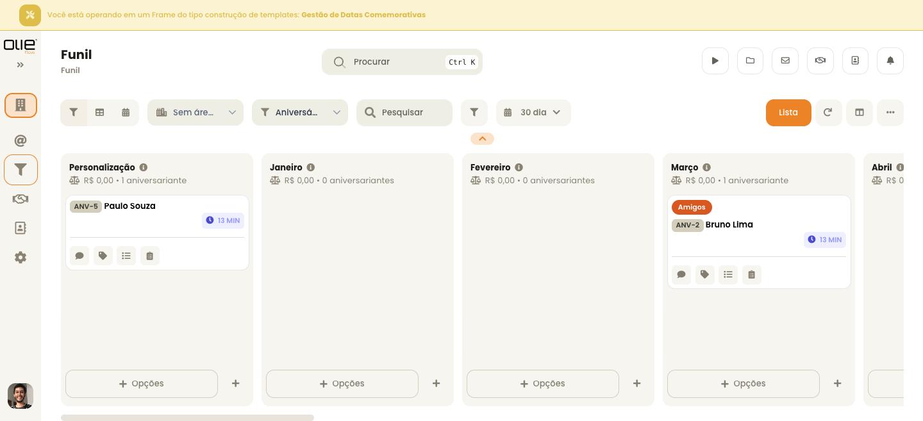923x421 pixels.
Task: Open clipboard notes on Paulo Souza card
Action: pyautogui.click(x=150, y=256)
